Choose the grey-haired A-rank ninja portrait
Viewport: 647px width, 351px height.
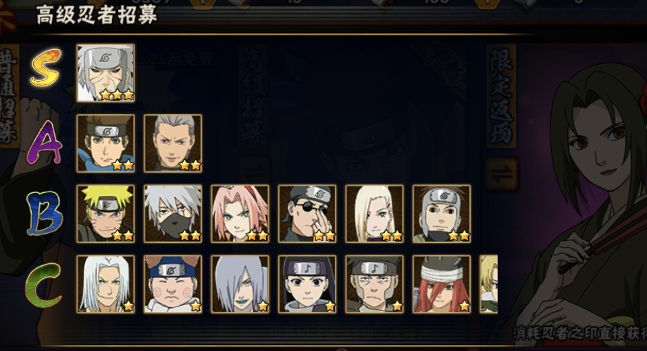pyautogui.click(x=173, y=143)
